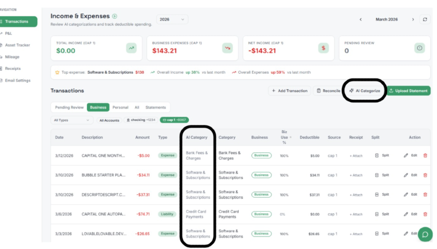Click the Business Expenses trend-down icon

227,48
